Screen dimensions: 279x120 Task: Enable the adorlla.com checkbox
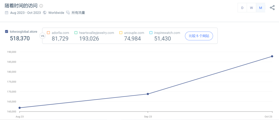[48, 33]
